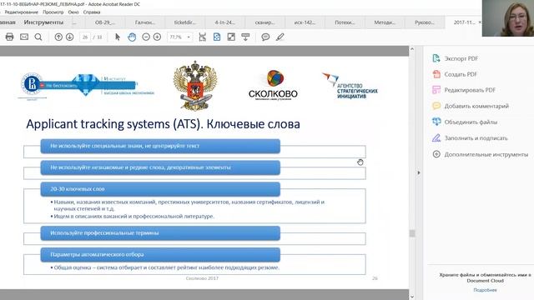Go to previous page arrow
Screen dimensions: 534x300
(58, 37)
